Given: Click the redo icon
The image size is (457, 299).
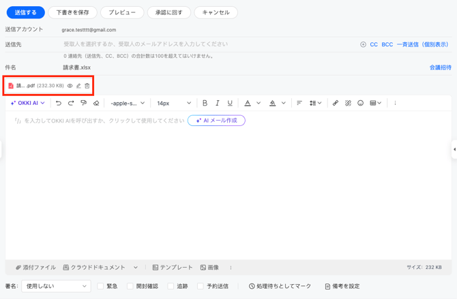Looking at the screenshot, I should point(71,103).
